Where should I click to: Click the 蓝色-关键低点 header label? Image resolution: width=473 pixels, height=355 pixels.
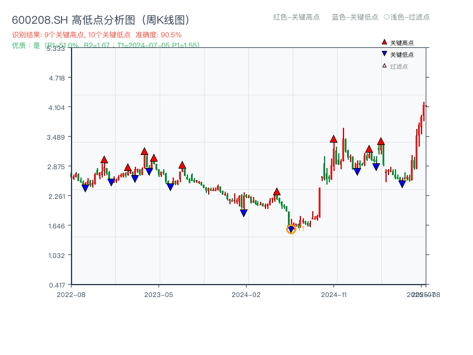(x=355, y=17)
